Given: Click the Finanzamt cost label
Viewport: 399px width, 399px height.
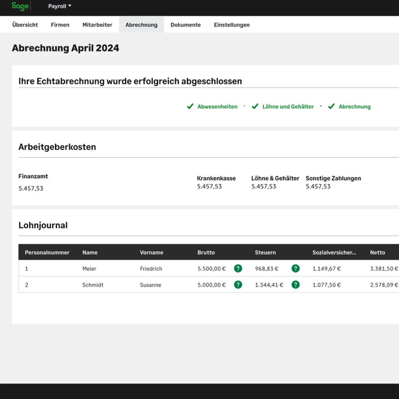Looking at the screenshot, I should pyautogui.click(x=33, y=177).
